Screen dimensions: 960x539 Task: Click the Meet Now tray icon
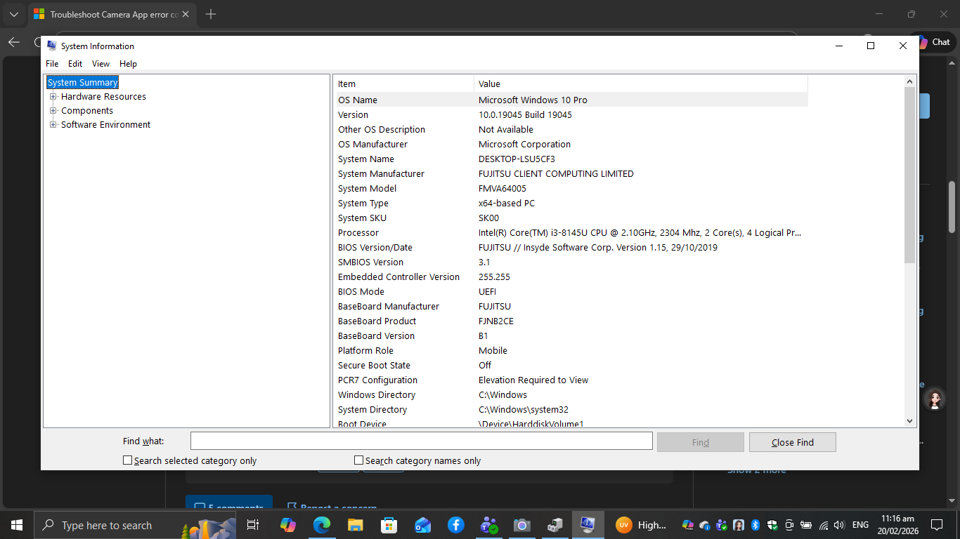tap(789, 525)
